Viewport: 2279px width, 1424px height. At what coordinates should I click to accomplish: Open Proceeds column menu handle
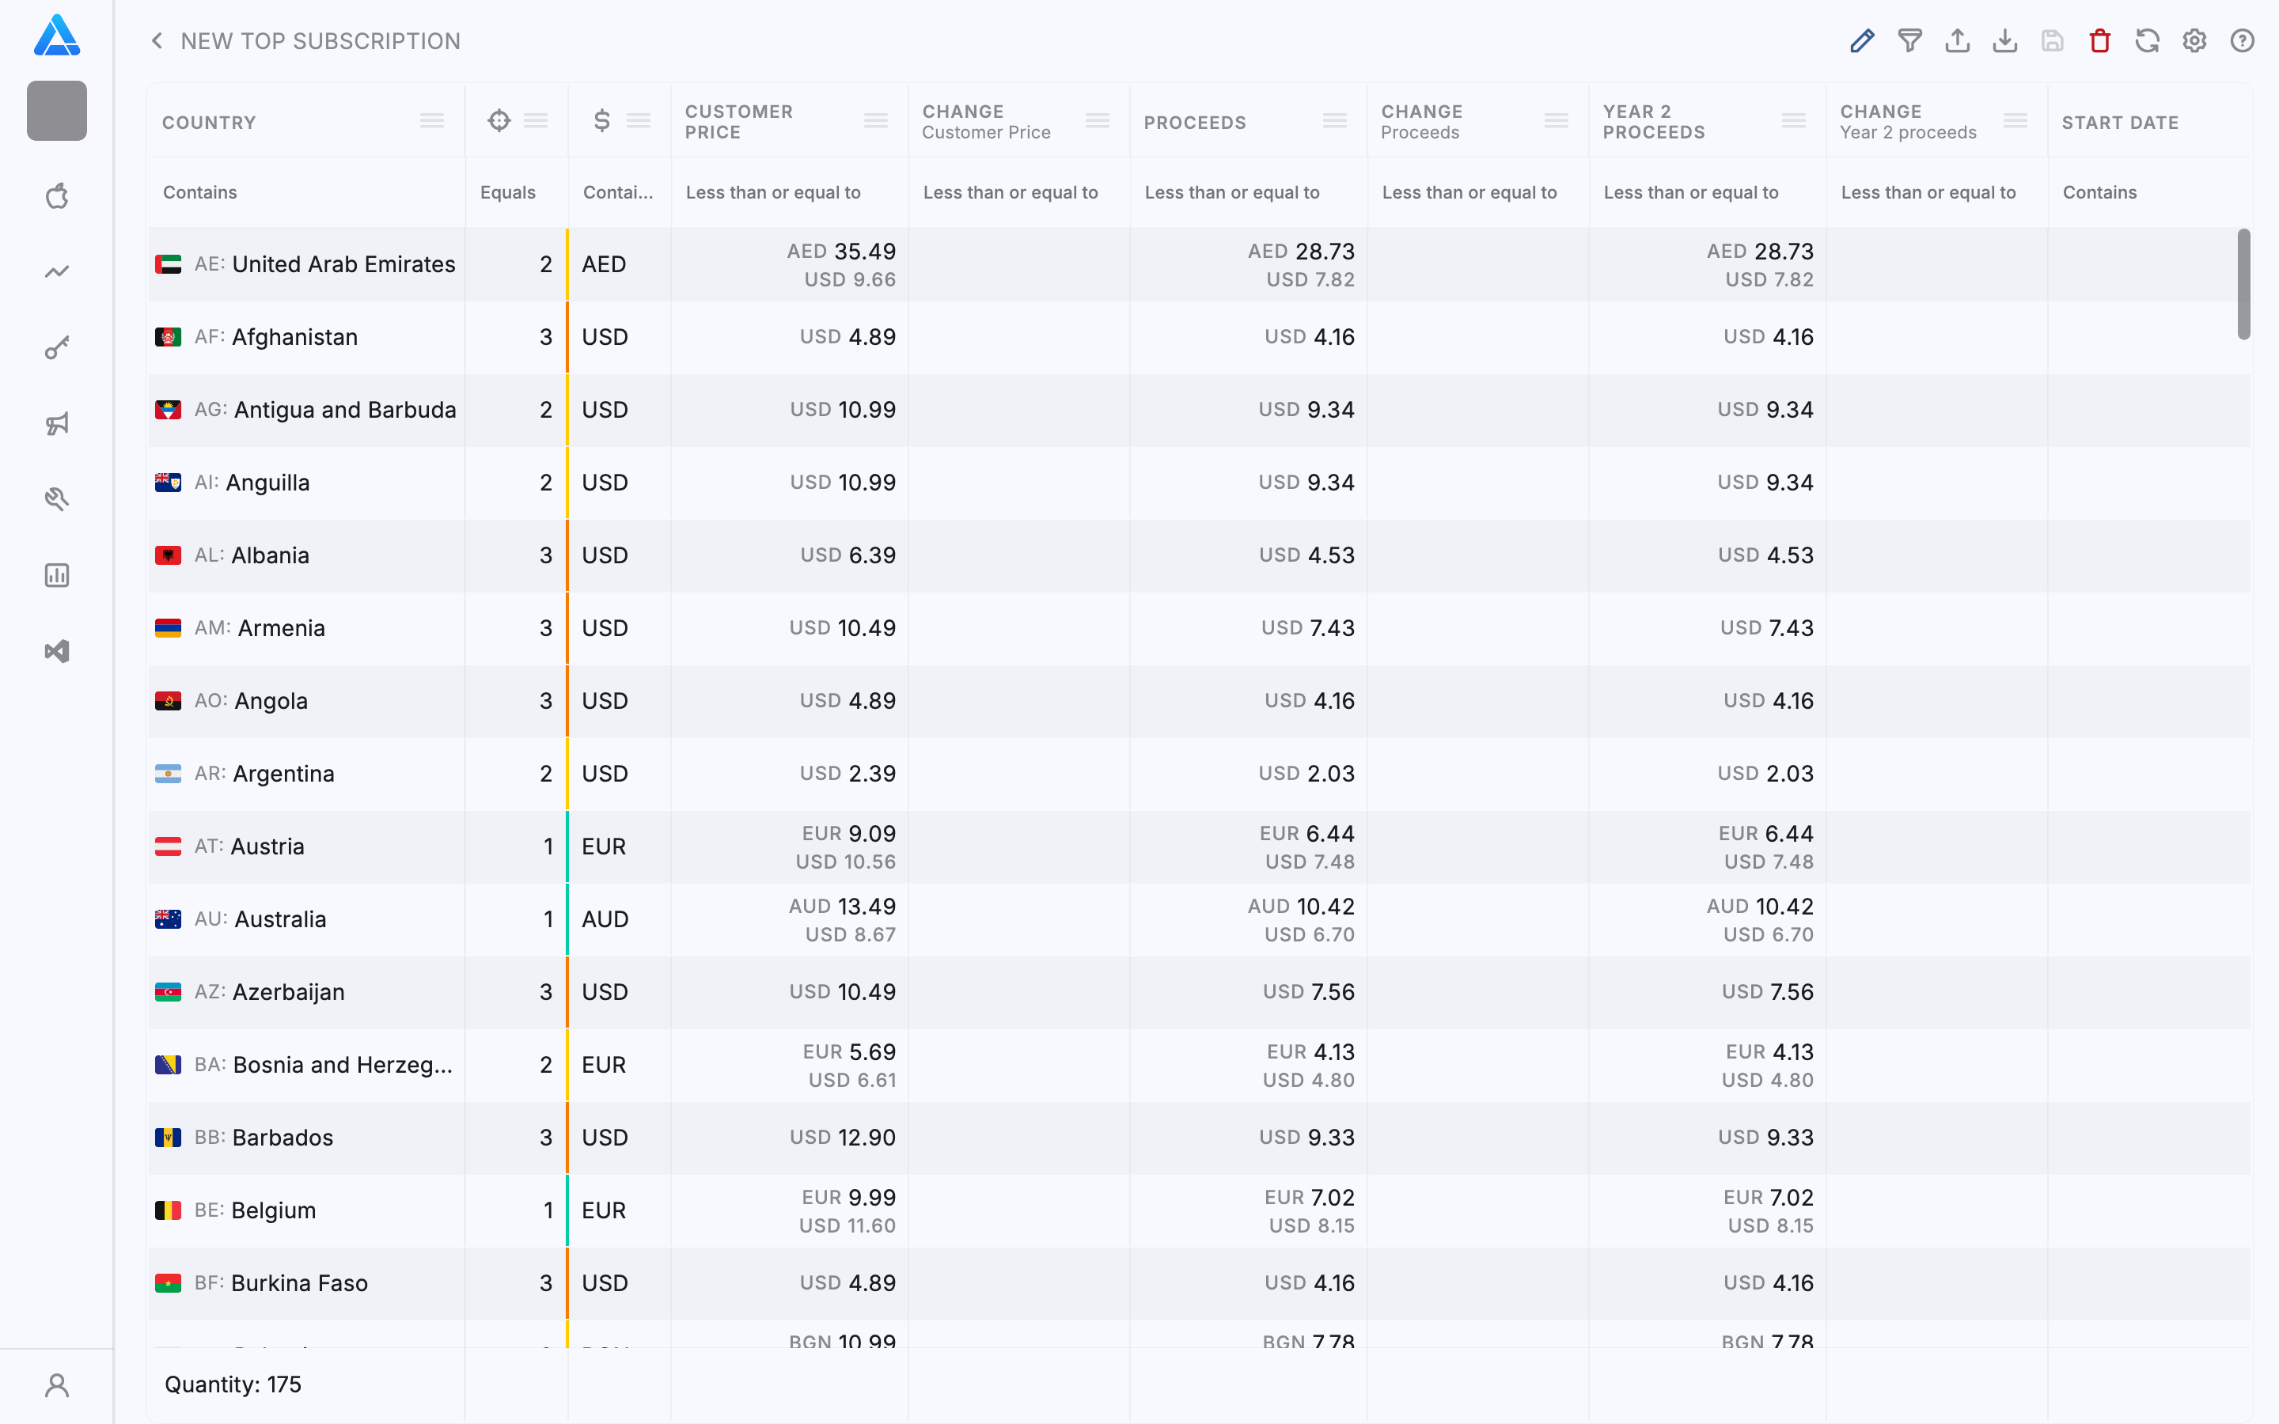[x=1334, y=120]
